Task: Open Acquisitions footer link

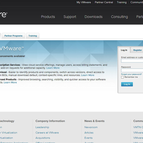Action: 43,138
